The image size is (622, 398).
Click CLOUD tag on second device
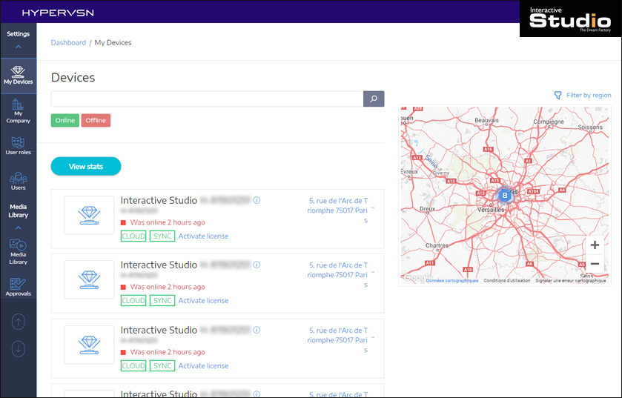[133, 300]
